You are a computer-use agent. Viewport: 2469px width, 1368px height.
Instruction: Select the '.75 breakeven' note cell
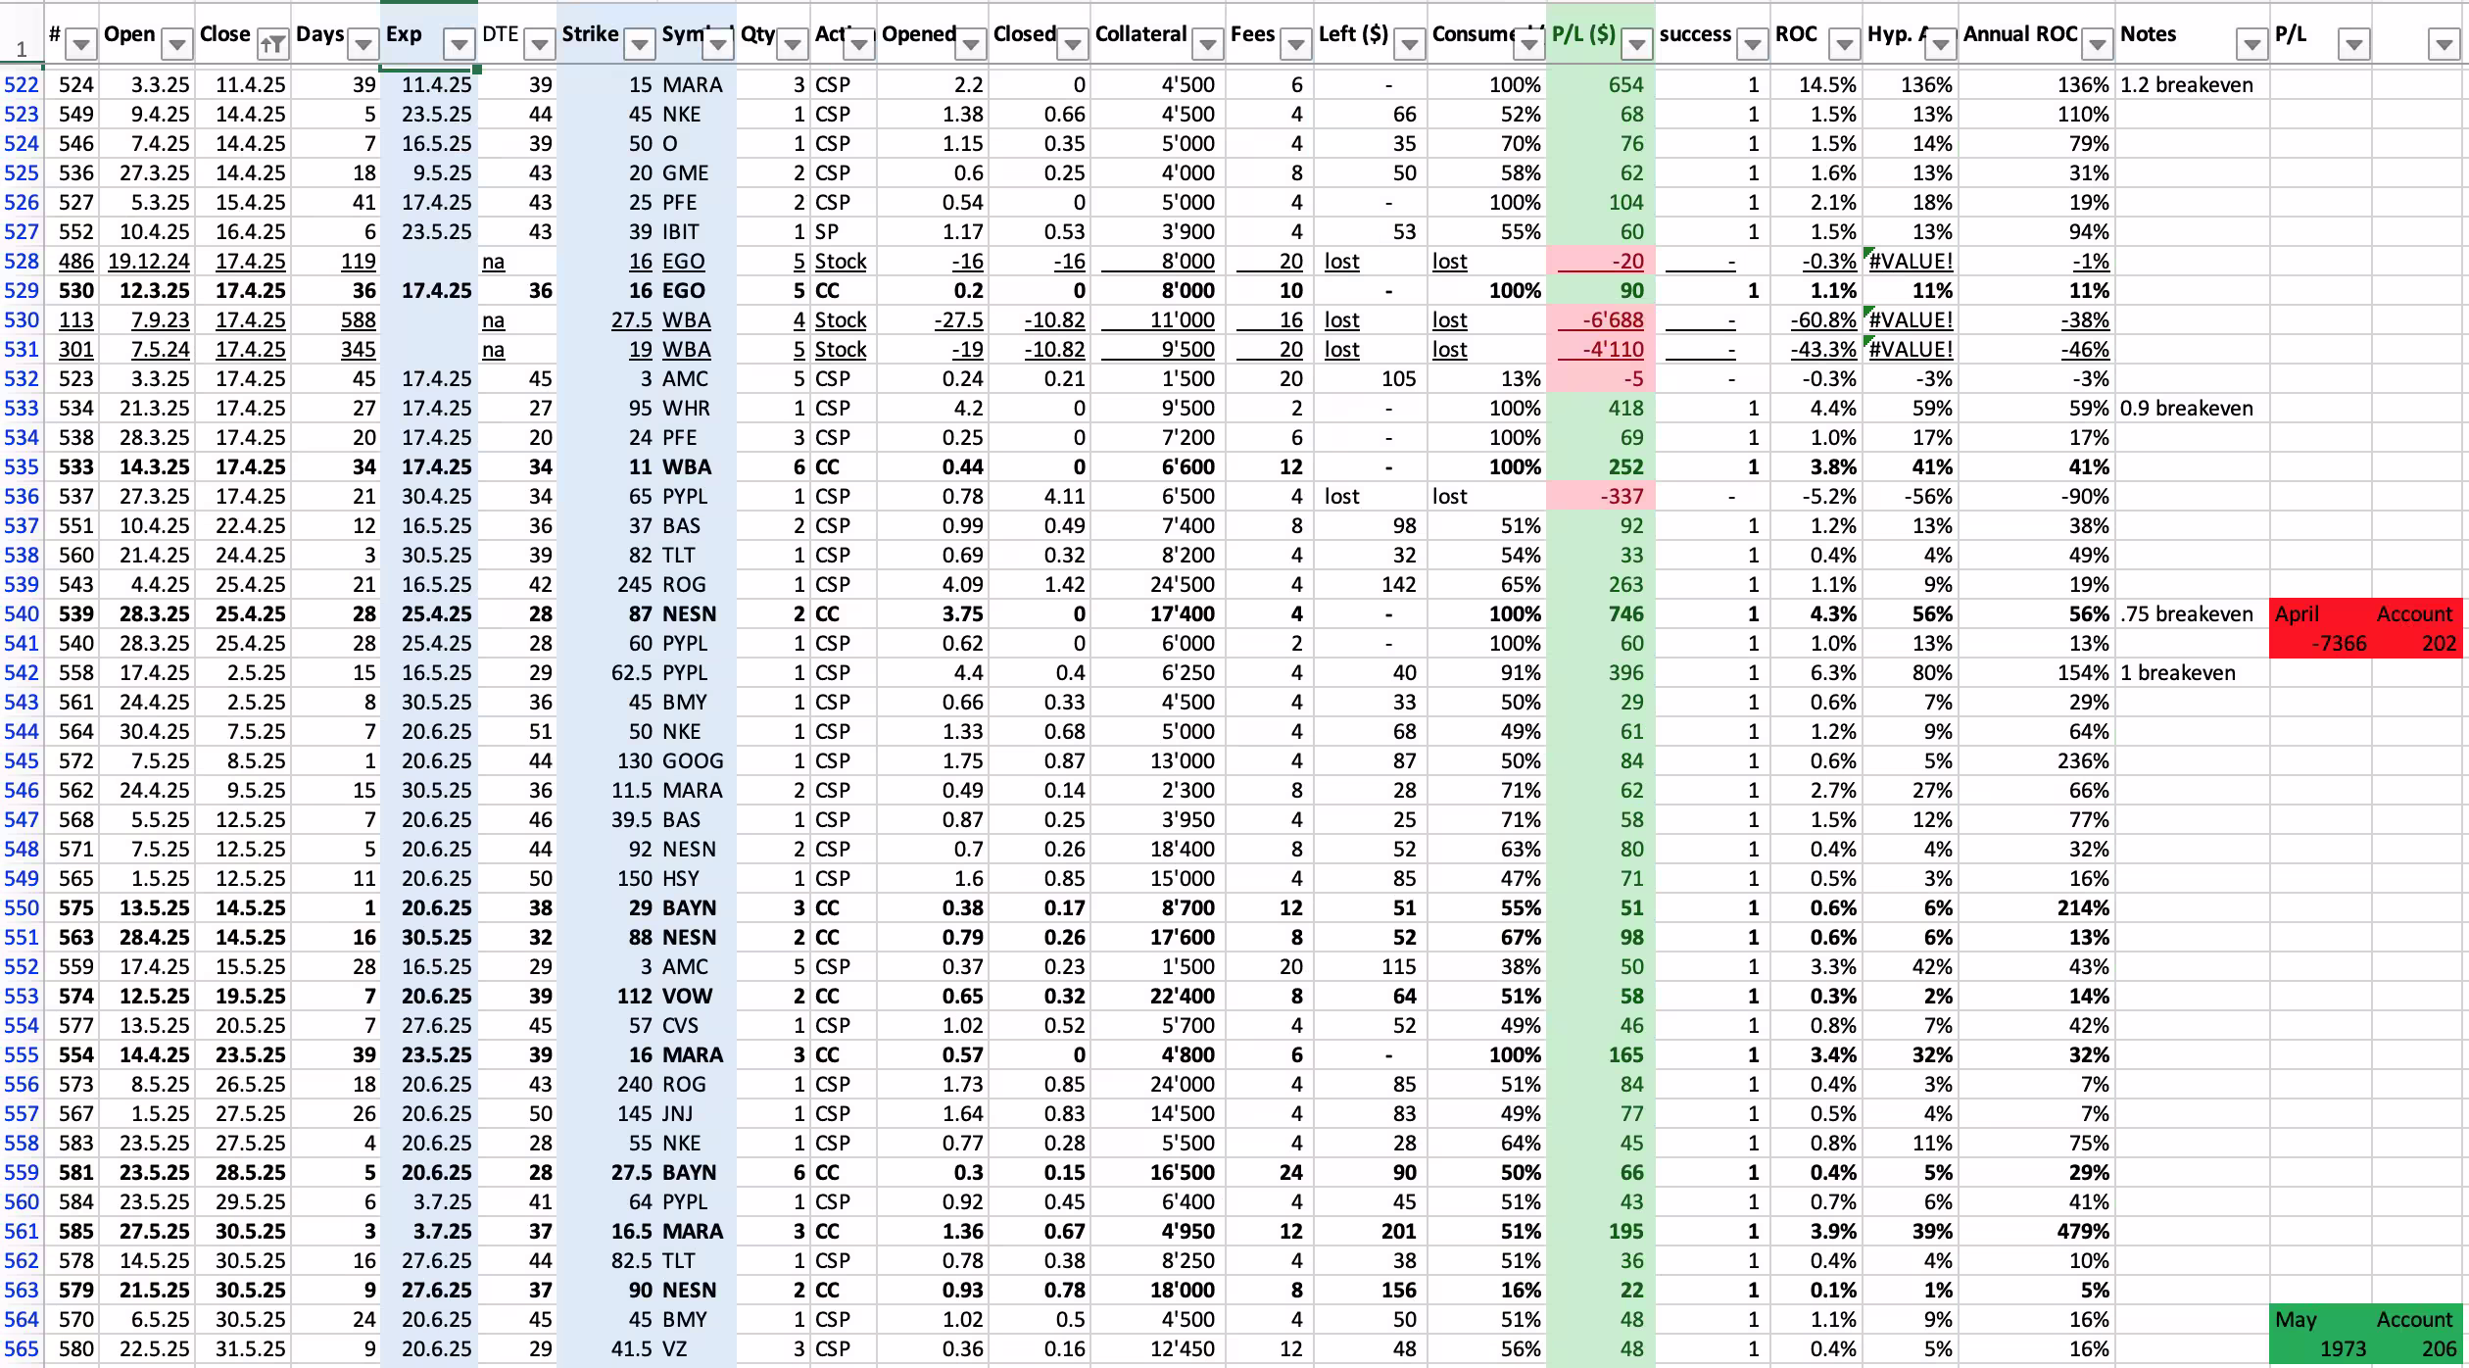(x=2193, y=614)
